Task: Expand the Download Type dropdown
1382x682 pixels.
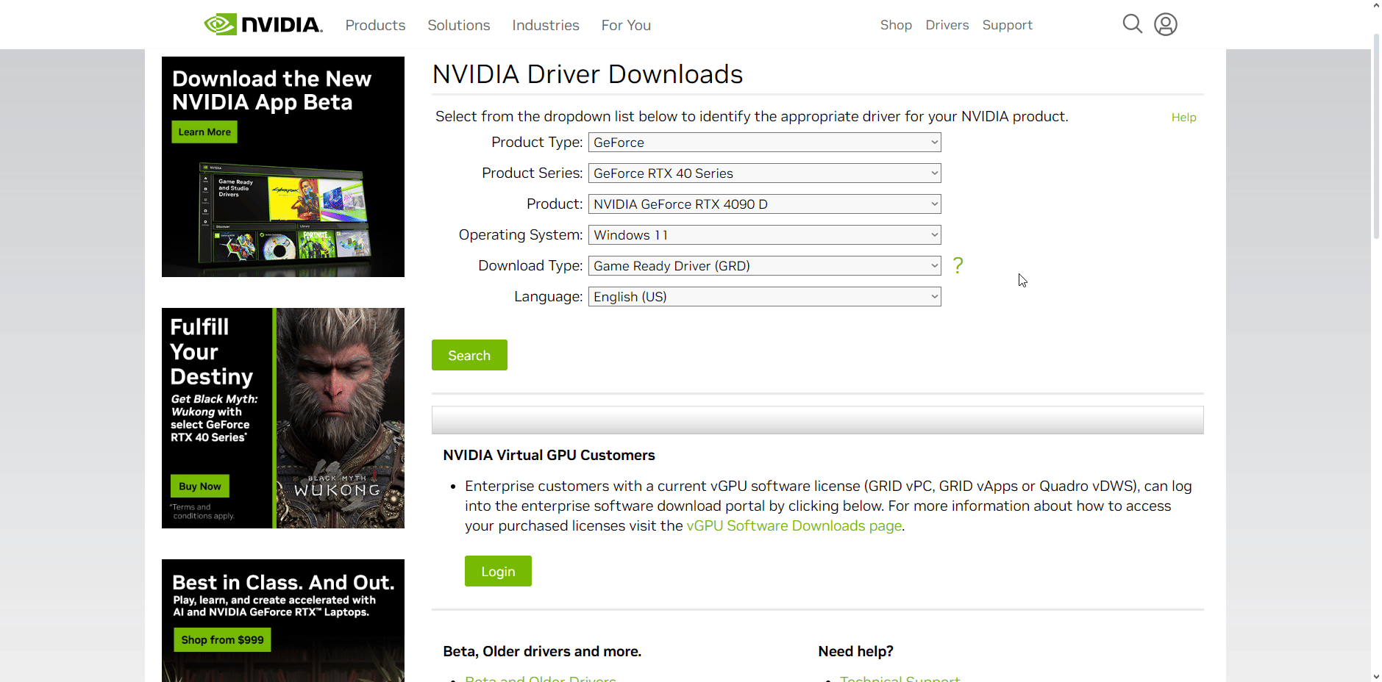Action: pyautogui.click(x=764, y=266)
